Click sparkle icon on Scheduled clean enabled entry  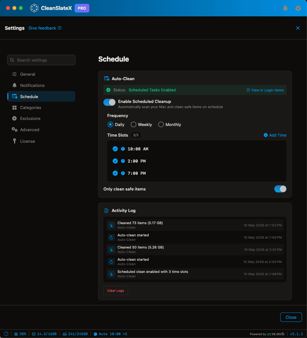[111, 274]
